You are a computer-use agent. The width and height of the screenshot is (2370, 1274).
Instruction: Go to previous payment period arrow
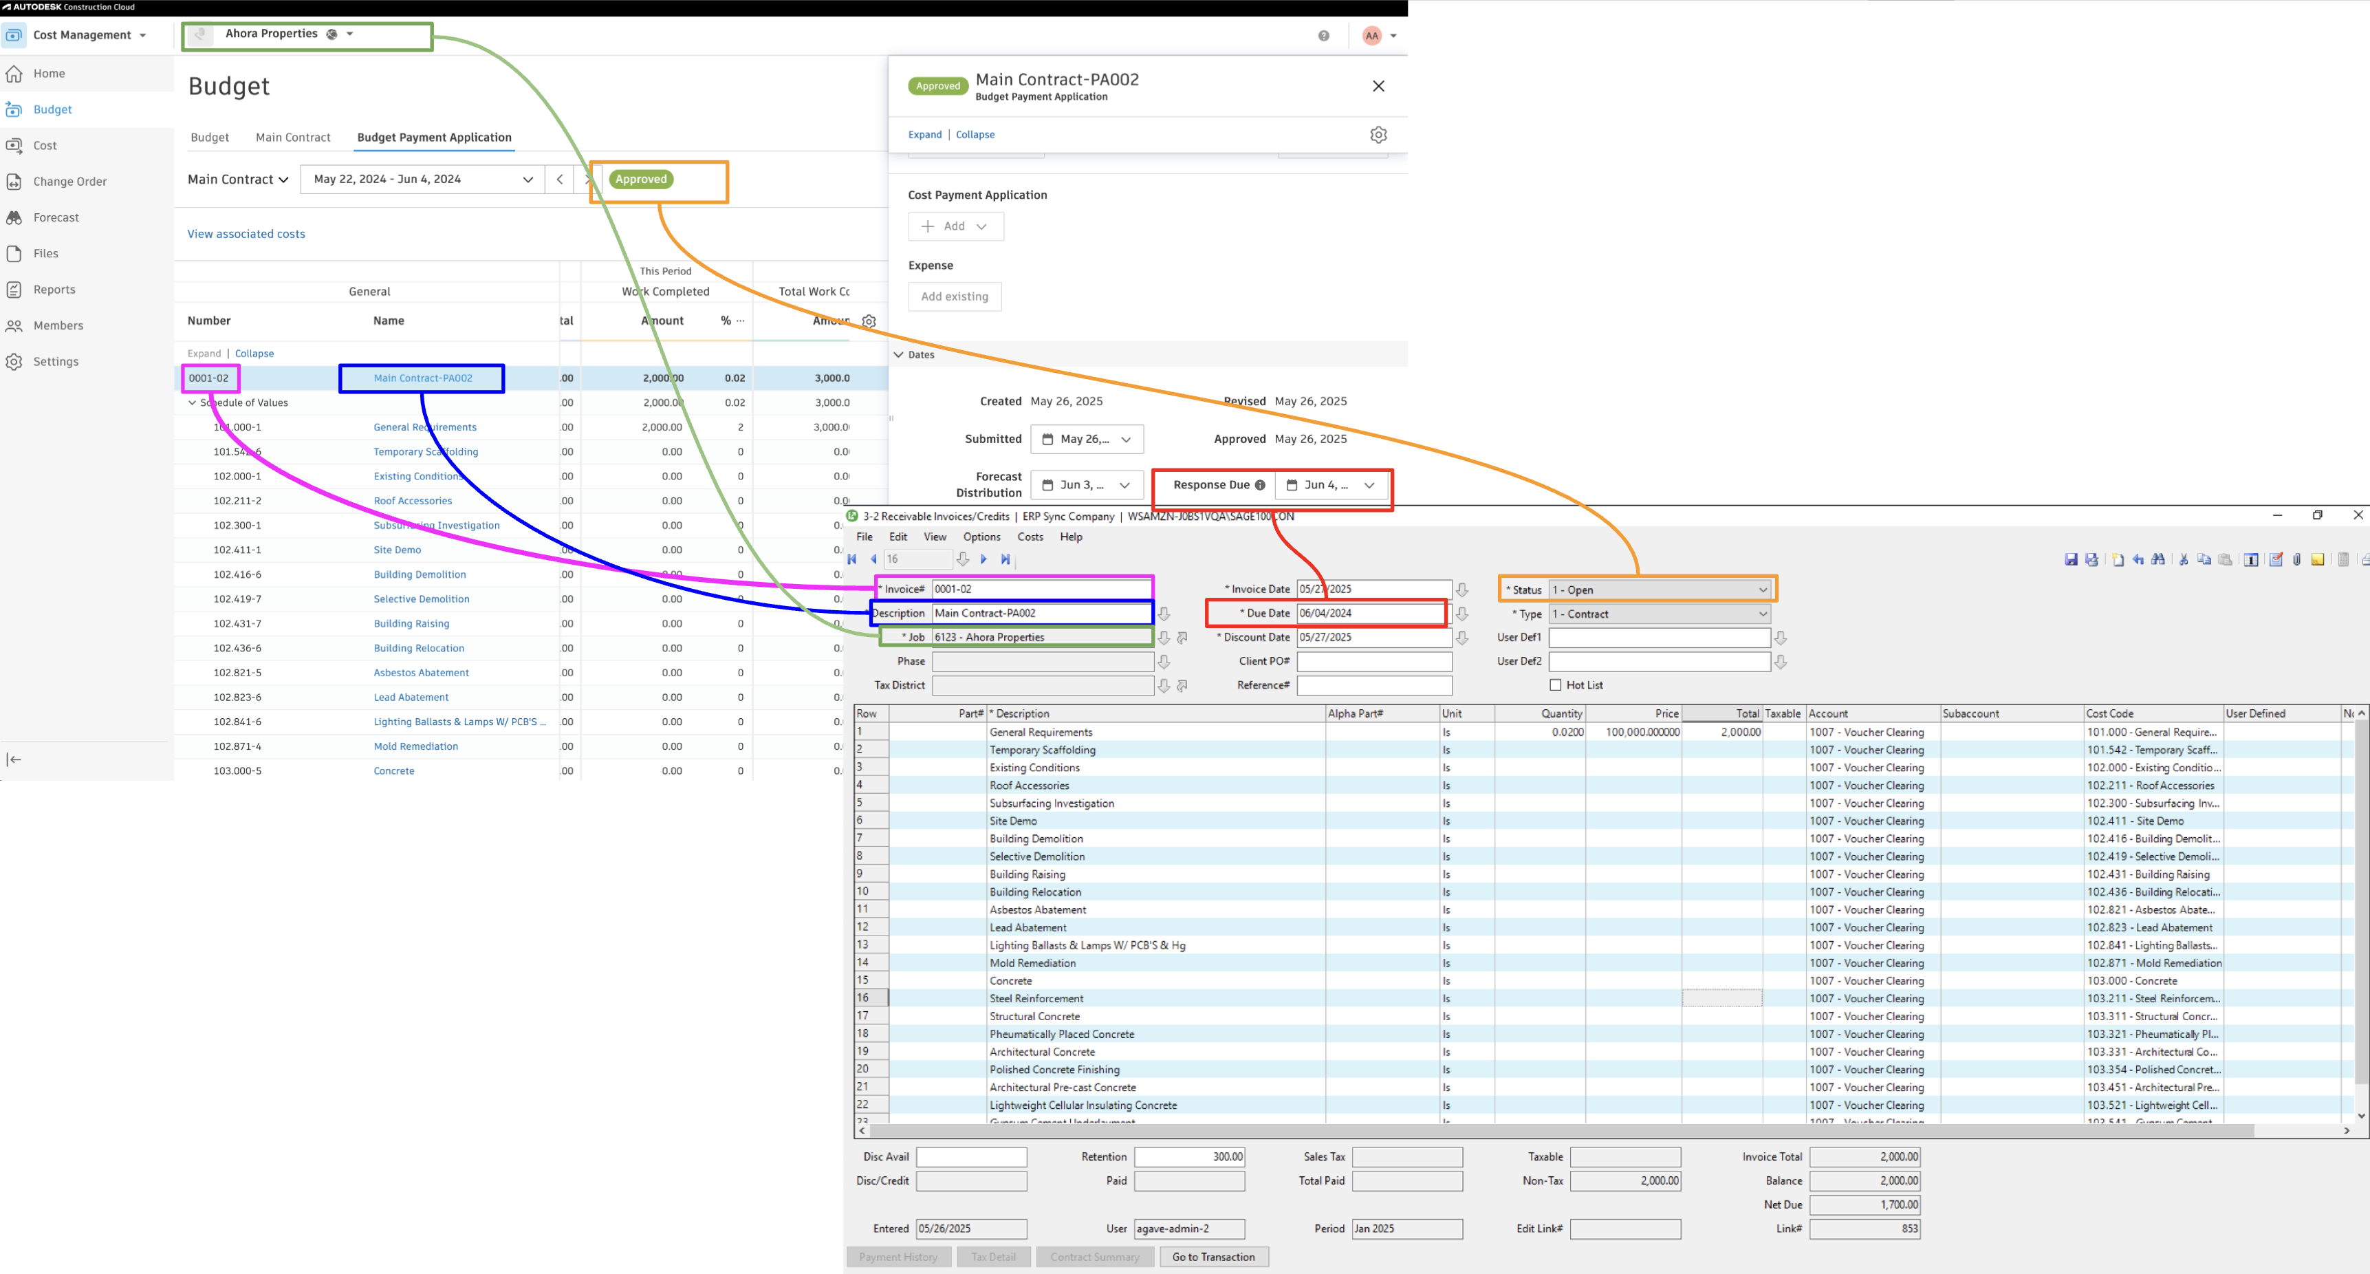click(x=559, y=180)
